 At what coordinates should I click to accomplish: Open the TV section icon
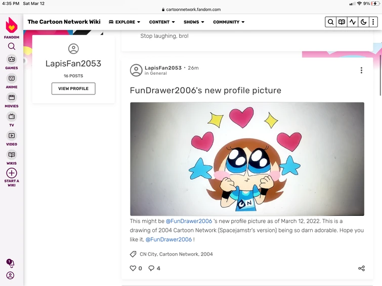tap(12, 117)
